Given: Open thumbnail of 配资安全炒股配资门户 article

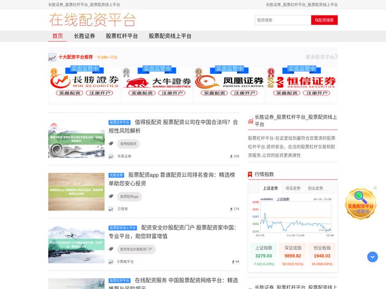Looking at the screenshot, I should tap(76, 244).
